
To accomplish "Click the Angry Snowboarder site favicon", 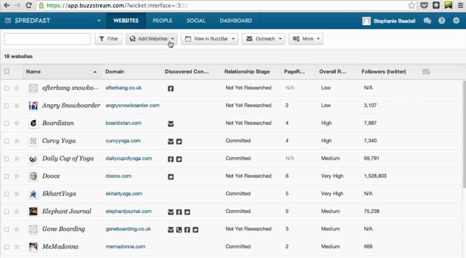I will pos(33,105).
